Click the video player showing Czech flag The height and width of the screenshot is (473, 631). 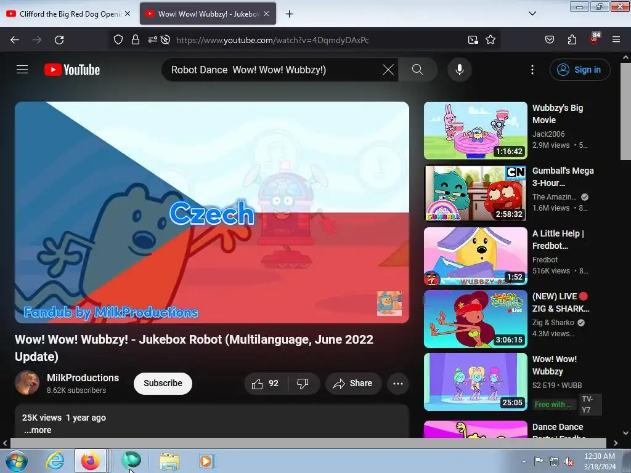coord(212,212)
